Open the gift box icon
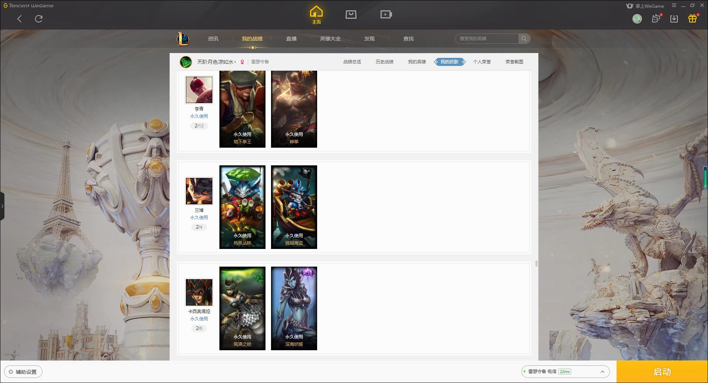 click(693, 19)
